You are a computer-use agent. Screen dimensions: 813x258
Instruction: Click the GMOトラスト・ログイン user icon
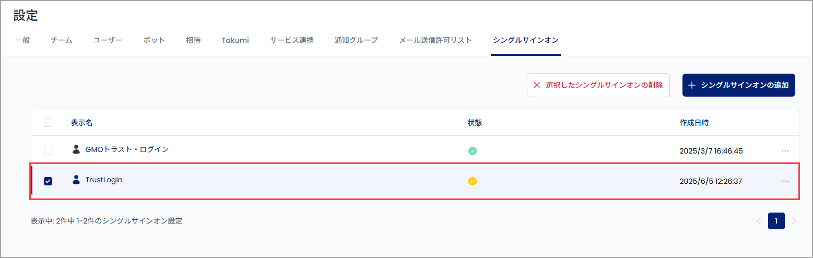point(76,149)
